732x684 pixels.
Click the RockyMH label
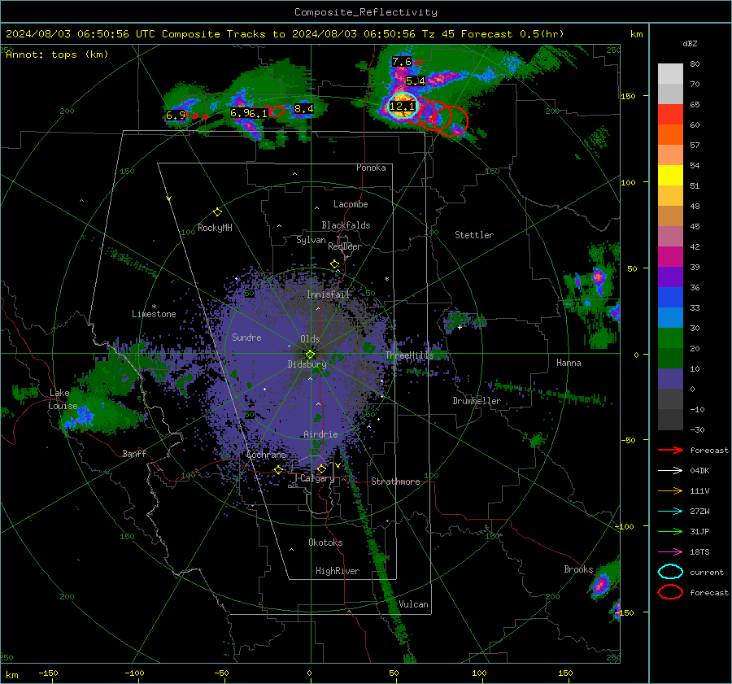point(215,228)
